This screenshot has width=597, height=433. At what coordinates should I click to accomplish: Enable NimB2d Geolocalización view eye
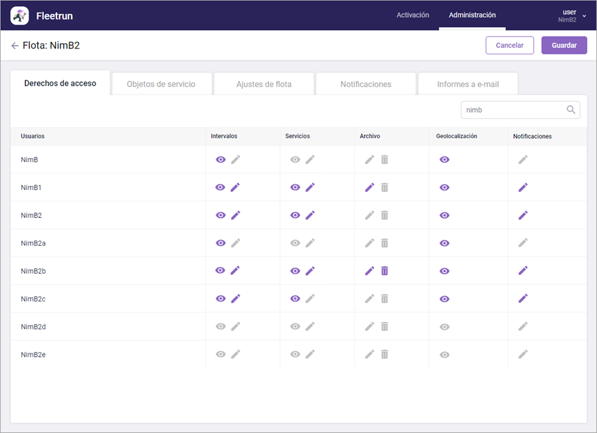[x=444, y=327]
